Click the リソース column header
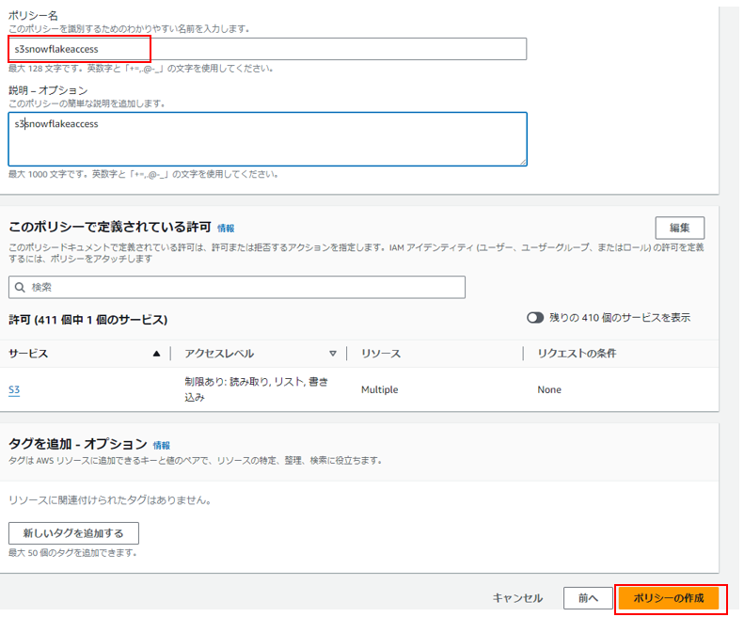The image size is (744, 617). click(381, 354)
